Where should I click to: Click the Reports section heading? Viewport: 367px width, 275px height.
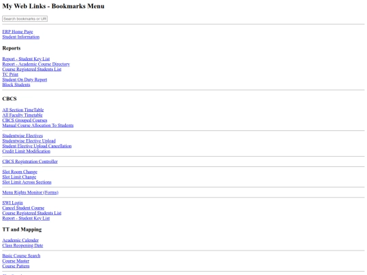click(12, 48)
